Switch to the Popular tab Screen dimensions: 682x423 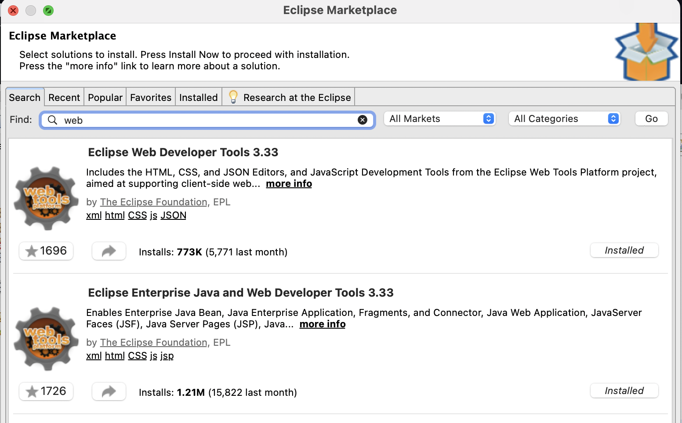105,97
